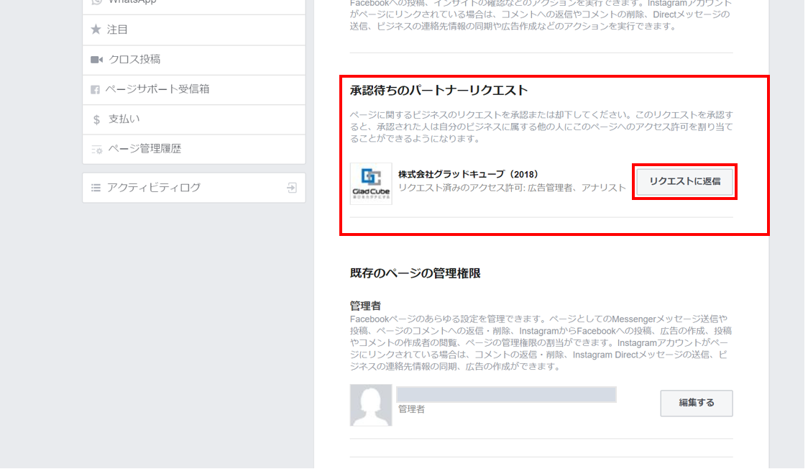The width and height of the screenshot is (808, 469).
Task: Click the list icon beside アクティビティログ
Action: [x=96, y=188]
